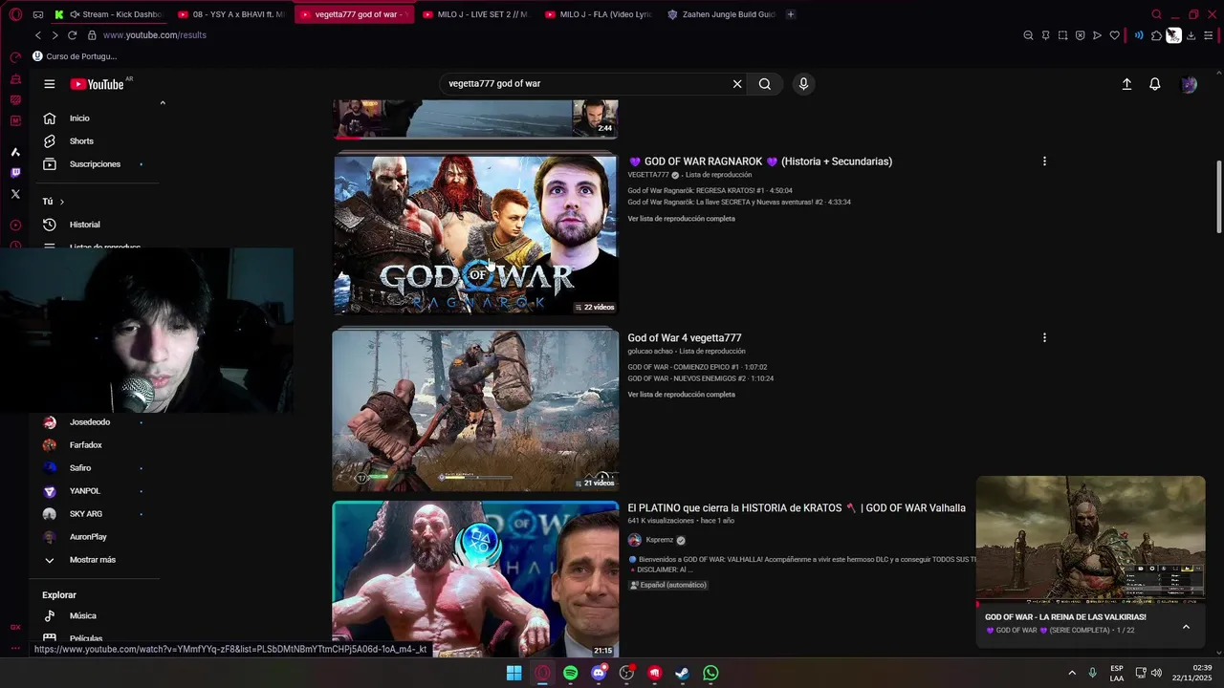The height and width of the screenshot is (688, 1224).
Task: Open God of War 4 vegetta777 thumbnail
Action: tap(475, 410)
